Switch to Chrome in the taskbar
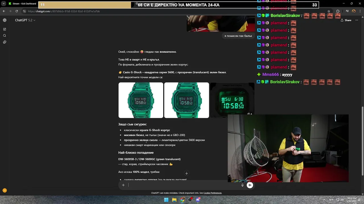The image size is (364, 204). pyautogui.click(x=182, y=200)
